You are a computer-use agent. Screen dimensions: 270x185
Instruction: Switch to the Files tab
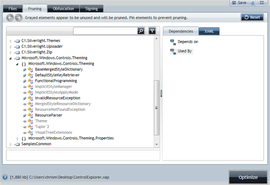tap(13, 9)
